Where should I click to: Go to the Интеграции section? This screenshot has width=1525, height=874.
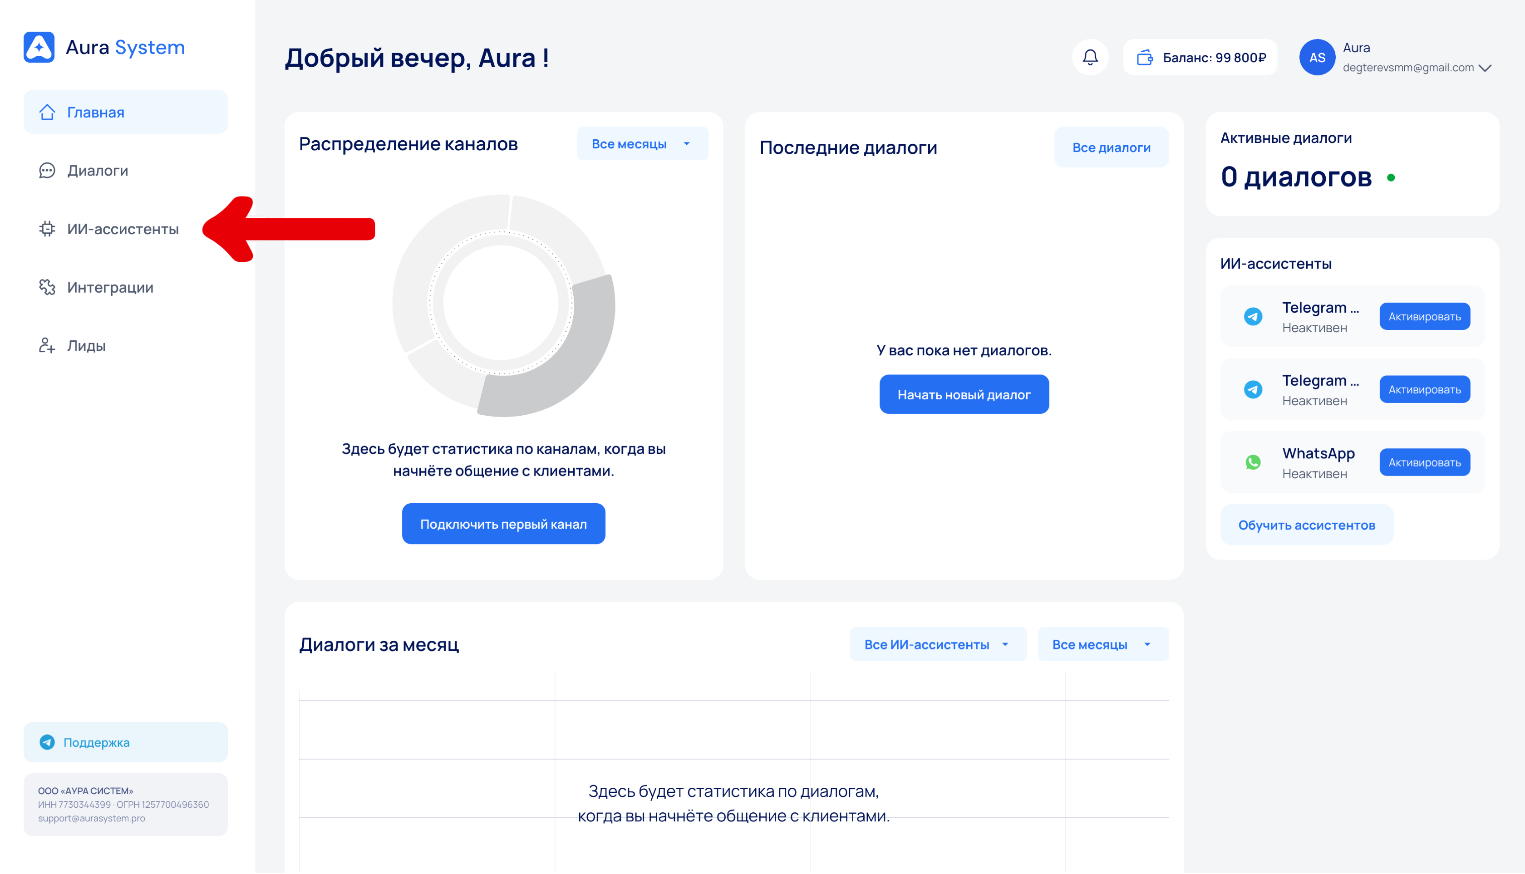pyautogui.click(x=110, y=288)
